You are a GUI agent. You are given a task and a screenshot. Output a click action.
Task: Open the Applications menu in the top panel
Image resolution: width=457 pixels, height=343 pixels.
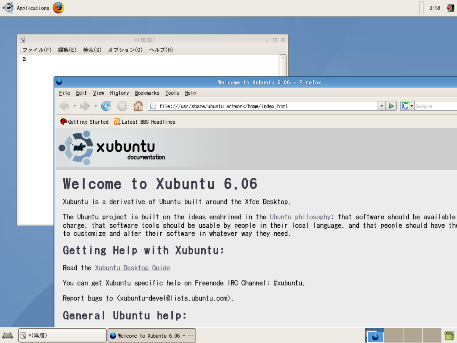point(25,8)
